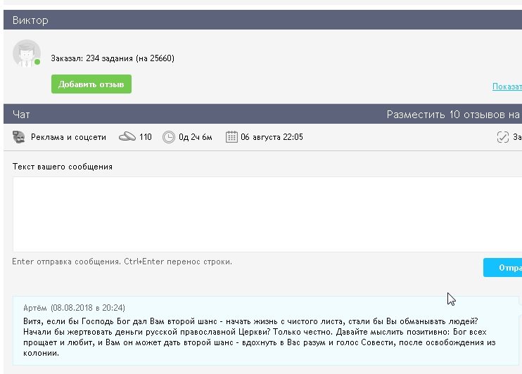
Task: Click the remaining time 0д 2ч 6м
Action: (x=196, y=137)
